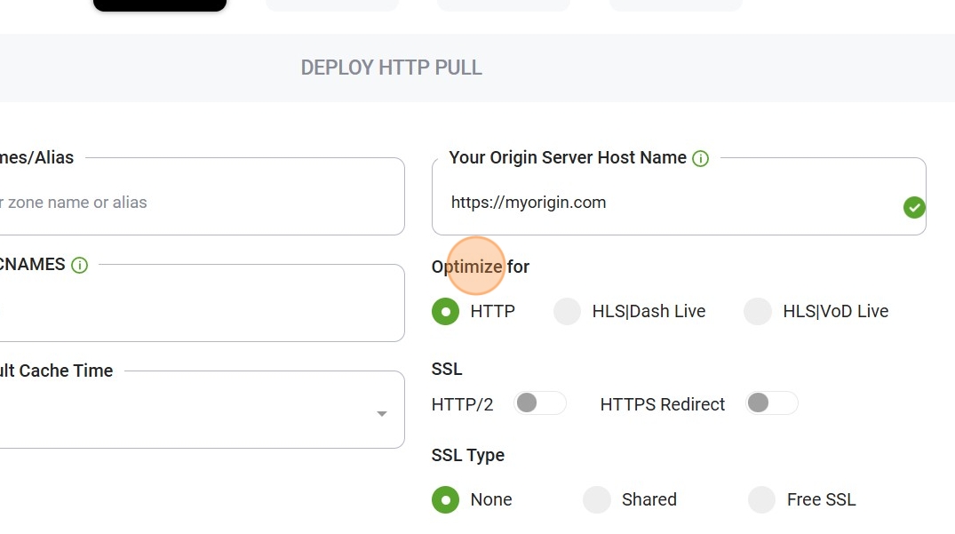Select the black active tab at top

(160, 4)
